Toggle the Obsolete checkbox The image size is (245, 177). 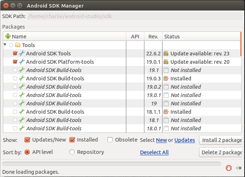pyautogui.click(x=110, y=140)
